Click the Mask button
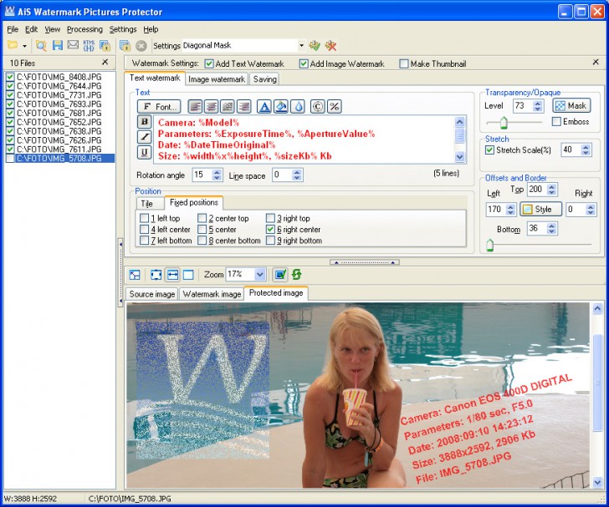Image resolution: width=609 pixels, height=507 pixels. click(x=571, y=105)
